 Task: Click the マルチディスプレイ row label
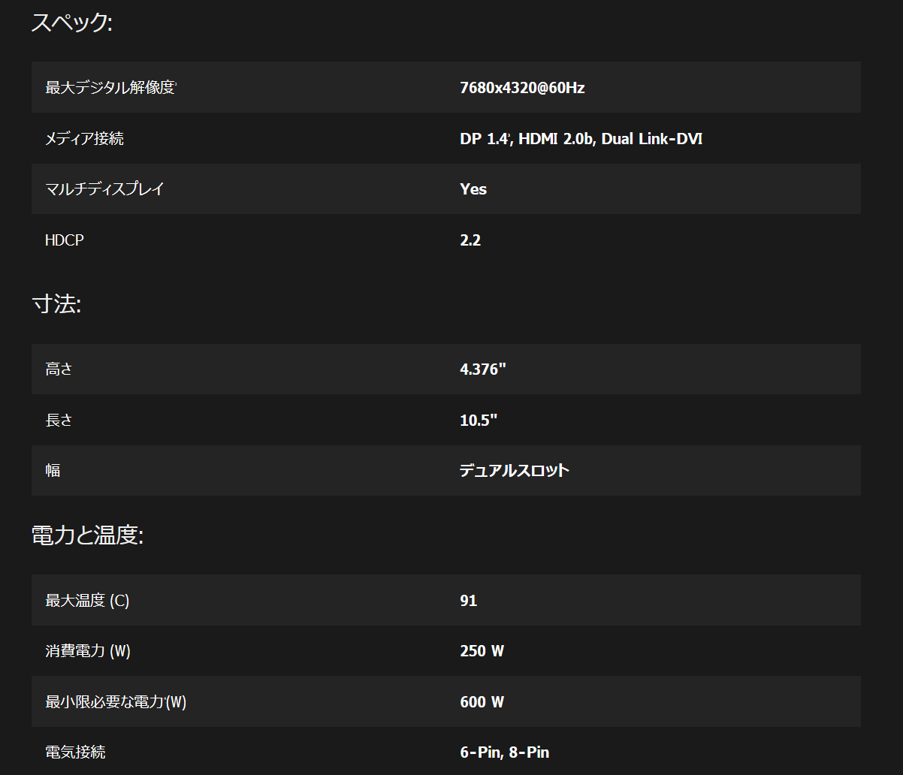pyautogui.click(x=104, y=189)
